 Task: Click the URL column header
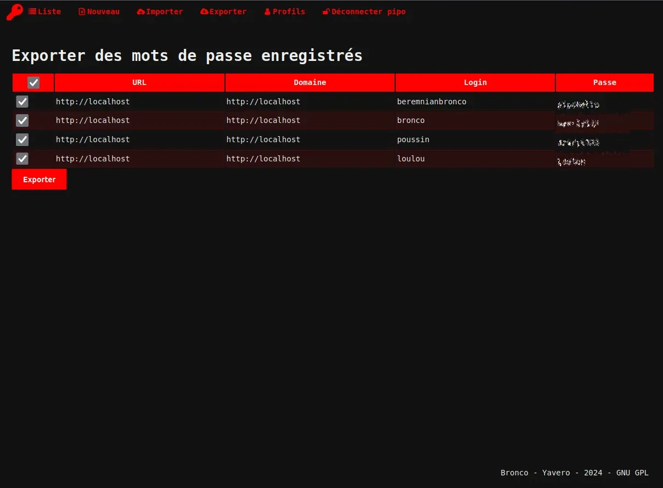pyautogui.click(x=139, y=82)
